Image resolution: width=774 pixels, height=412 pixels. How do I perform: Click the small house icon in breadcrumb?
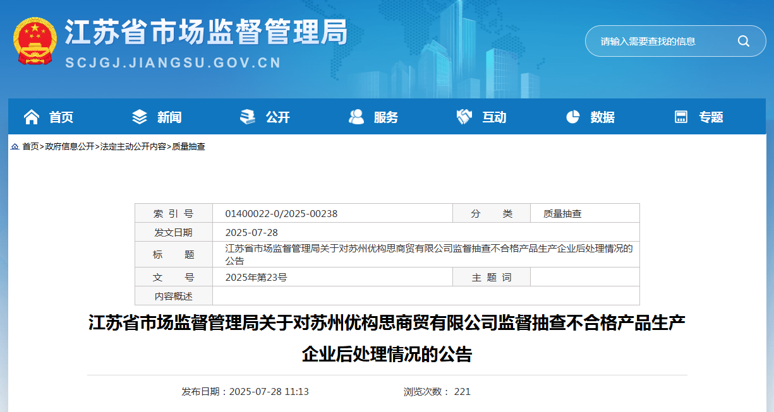click(15, 146)
